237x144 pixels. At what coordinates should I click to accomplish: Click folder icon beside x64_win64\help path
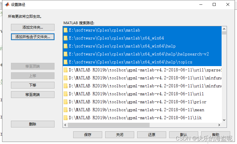(x=65, y=46)
